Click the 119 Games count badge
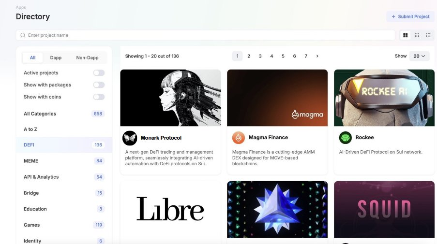Viewport: 437px width, 244px height. click(99, 225)
